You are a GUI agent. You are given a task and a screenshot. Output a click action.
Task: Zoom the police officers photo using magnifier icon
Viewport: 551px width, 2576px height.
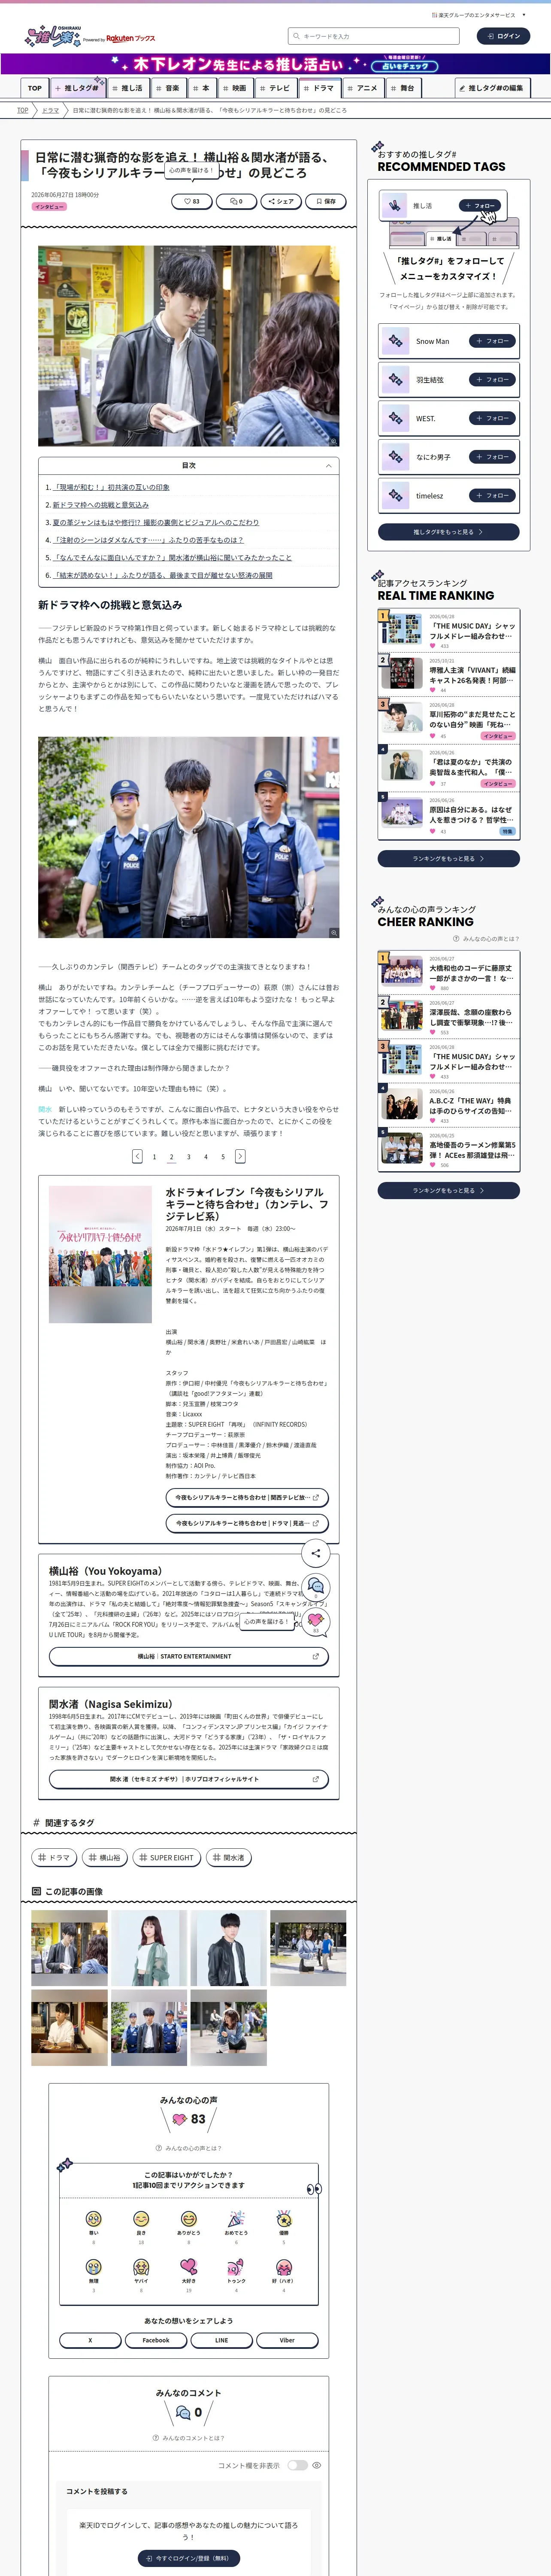pos(333,932)
